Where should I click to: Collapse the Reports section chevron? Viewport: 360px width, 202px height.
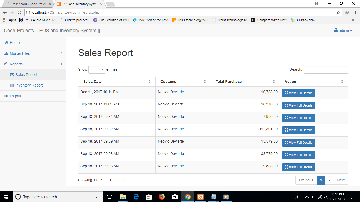pos(61,64)
